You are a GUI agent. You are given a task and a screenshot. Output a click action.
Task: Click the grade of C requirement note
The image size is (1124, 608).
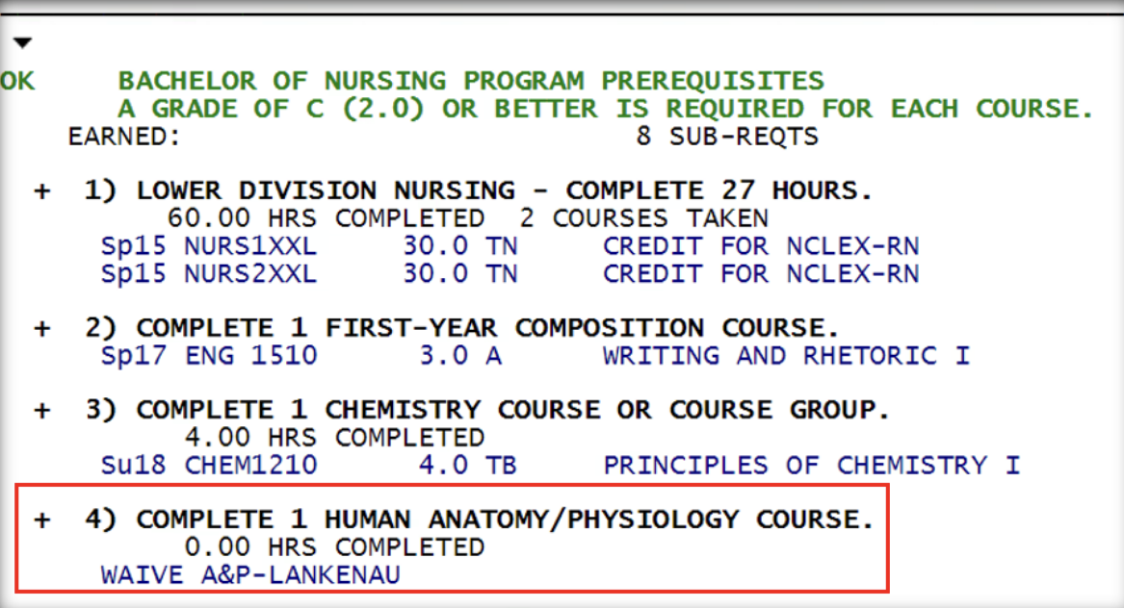coord(605,109)
